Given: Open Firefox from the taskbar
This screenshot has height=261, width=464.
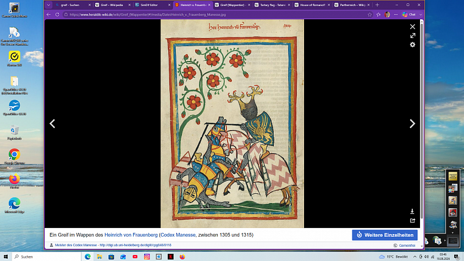Looking at the screenshot, I should pos(183,257).
